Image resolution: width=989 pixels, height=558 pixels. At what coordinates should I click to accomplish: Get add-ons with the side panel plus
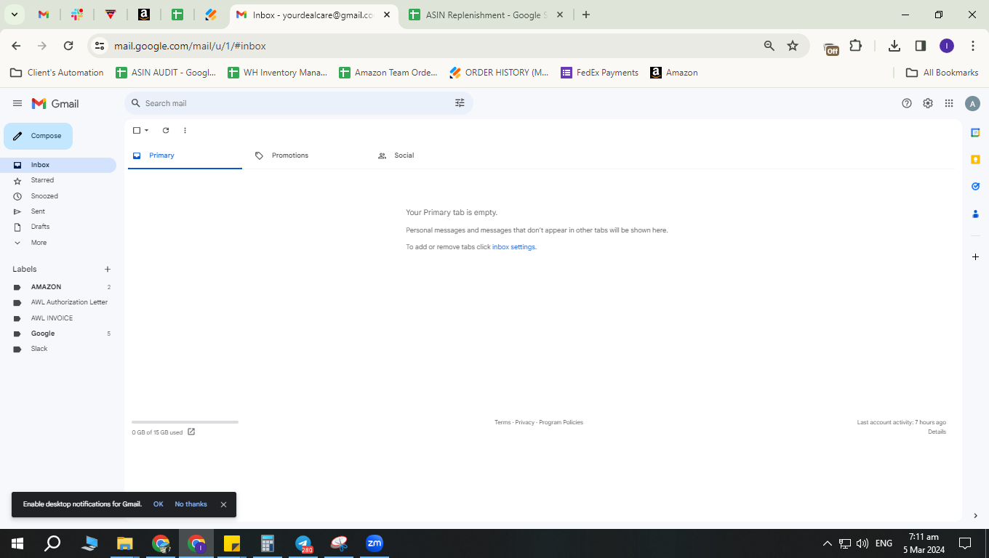[975, 257]
